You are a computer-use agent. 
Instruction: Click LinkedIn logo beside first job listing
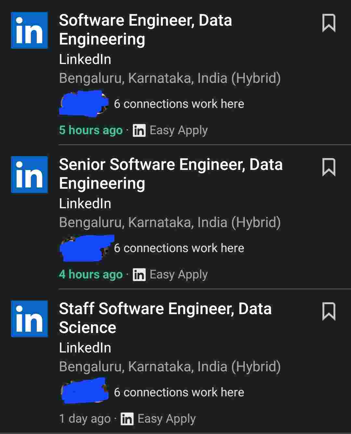tap(29, 30)
